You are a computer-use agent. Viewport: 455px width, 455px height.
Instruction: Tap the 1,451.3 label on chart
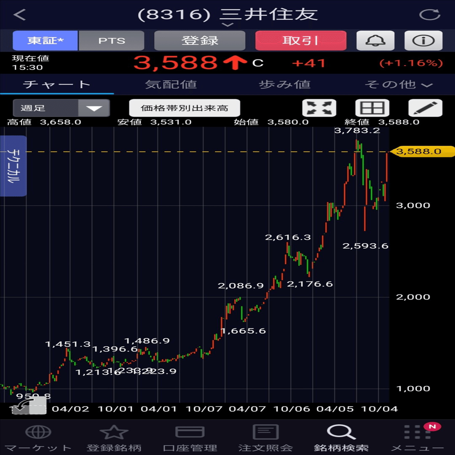[x=68, y=344]
